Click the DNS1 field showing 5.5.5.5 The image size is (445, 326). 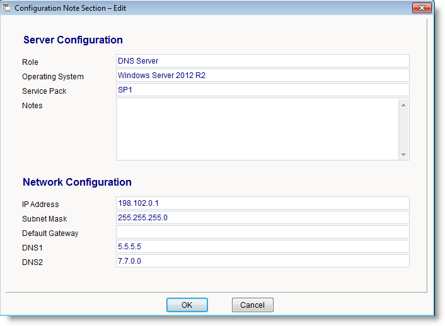point(262,247)
